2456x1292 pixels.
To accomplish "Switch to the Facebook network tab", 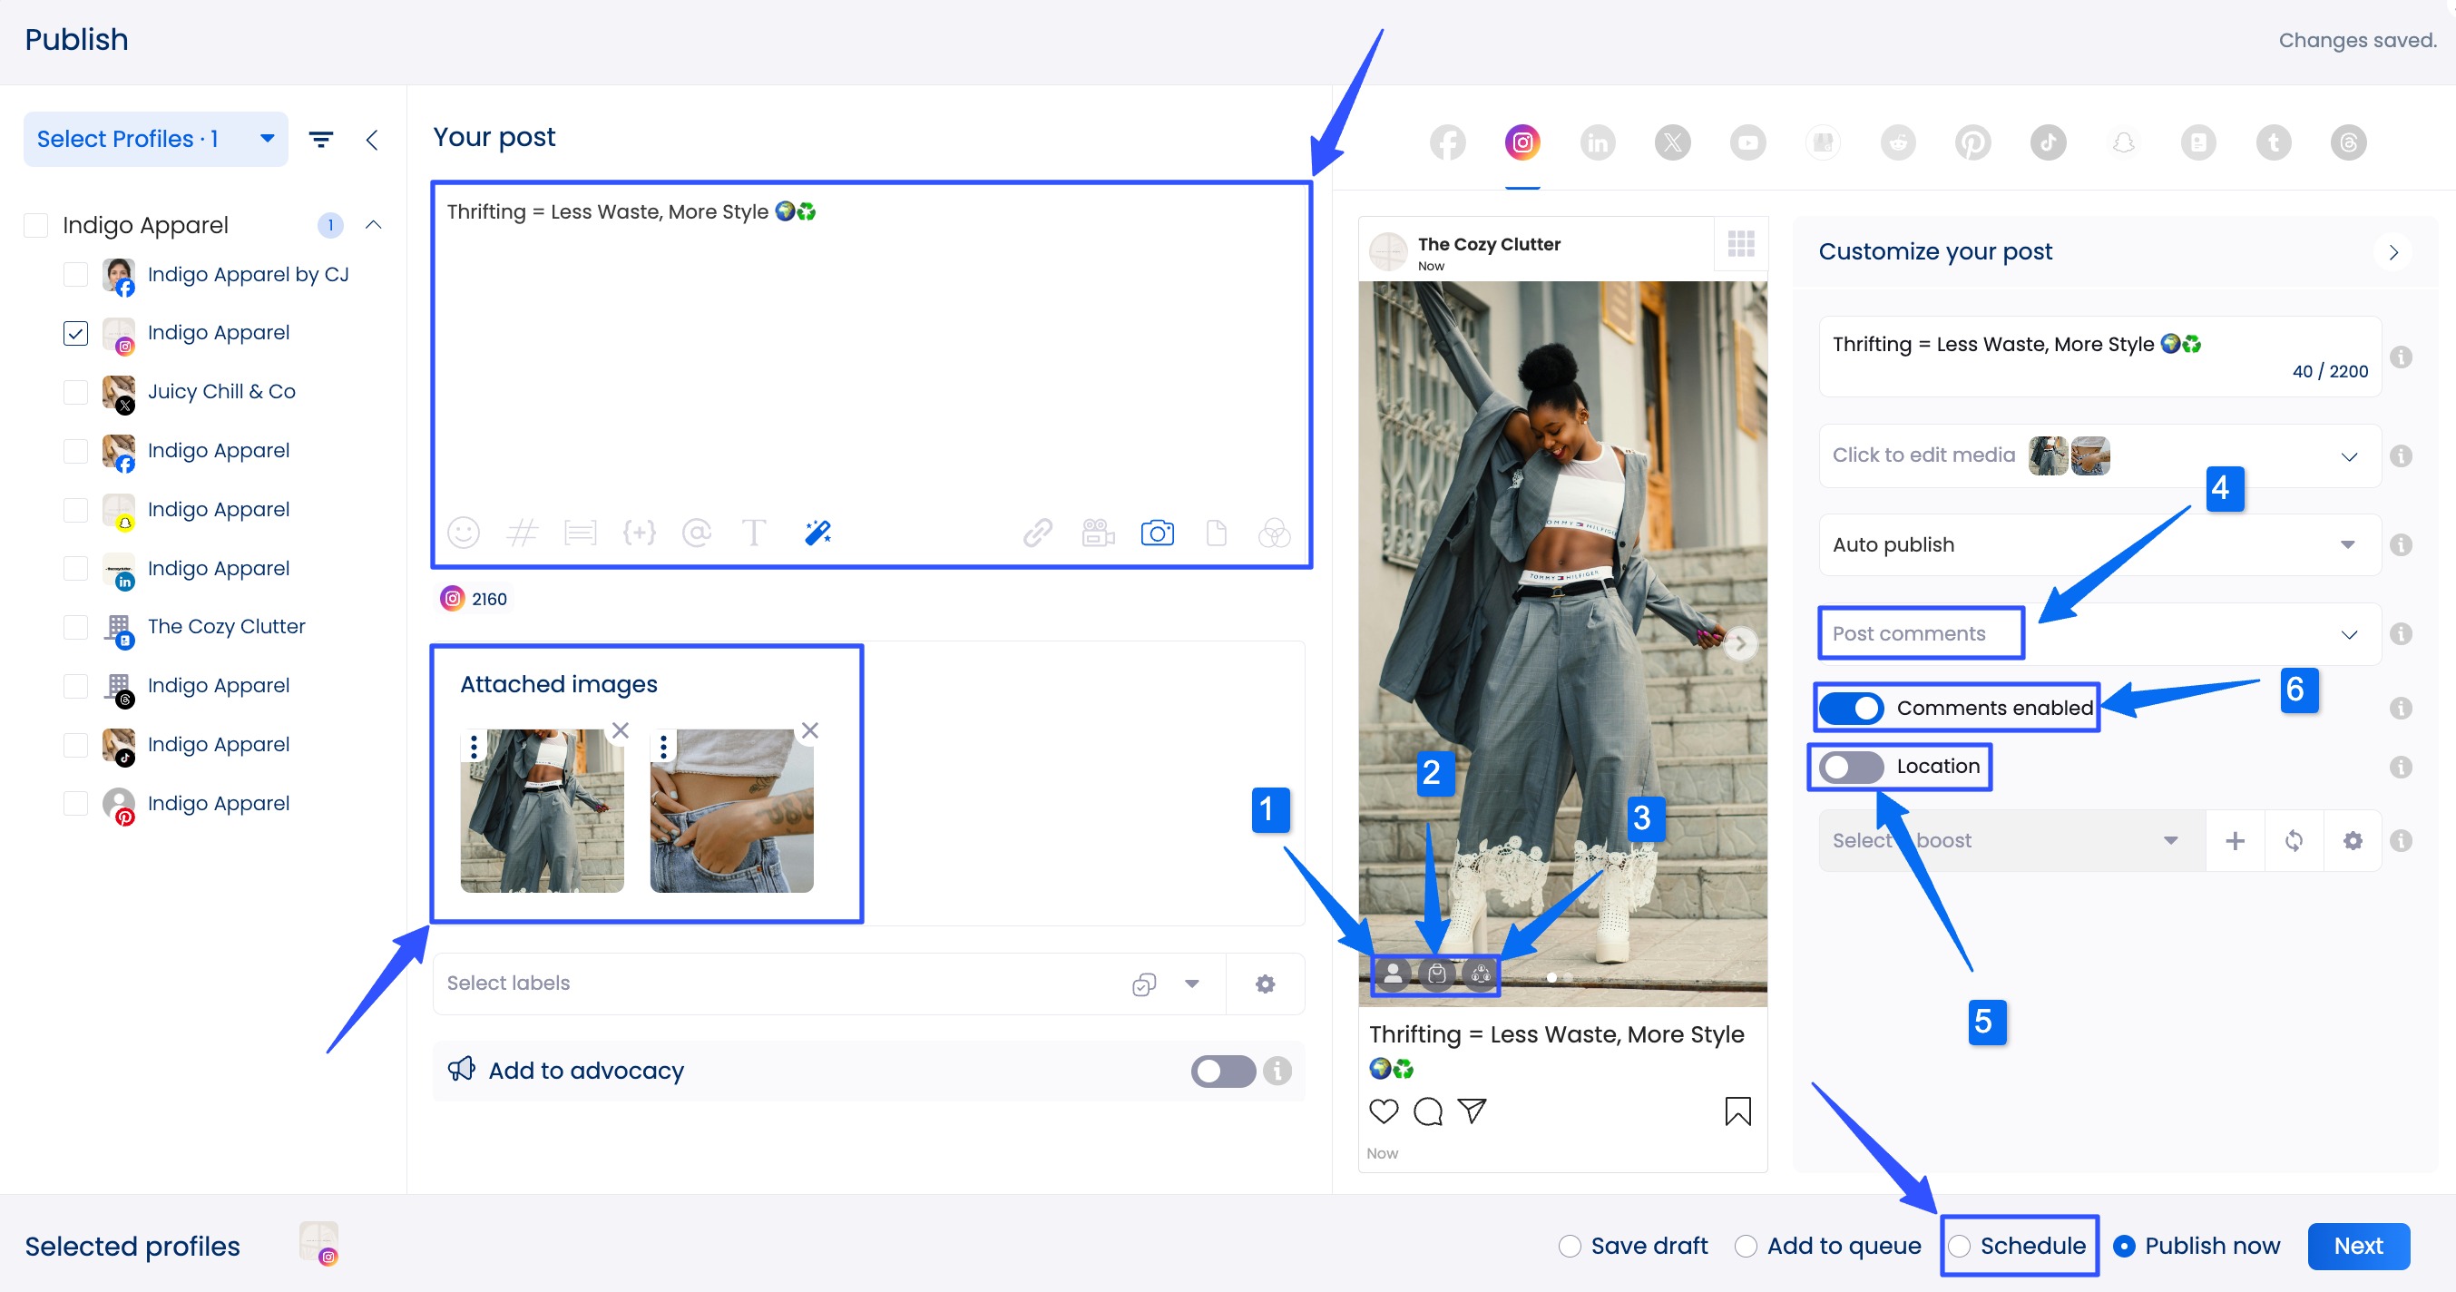I will click(1446, 142).
